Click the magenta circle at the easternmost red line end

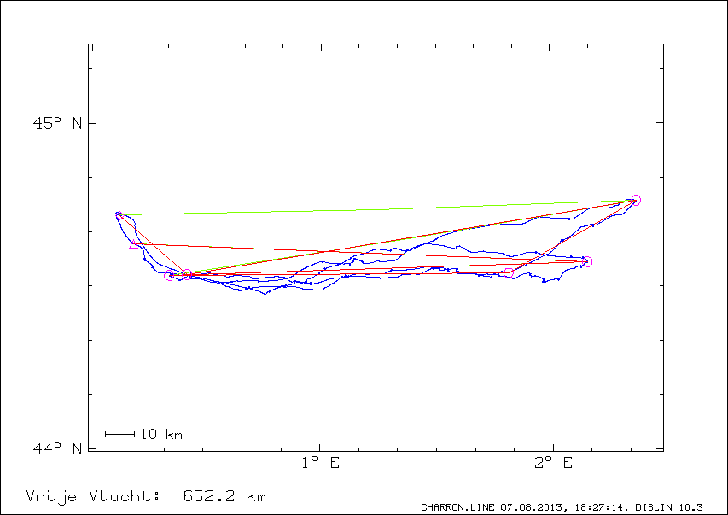pos(587,261)
